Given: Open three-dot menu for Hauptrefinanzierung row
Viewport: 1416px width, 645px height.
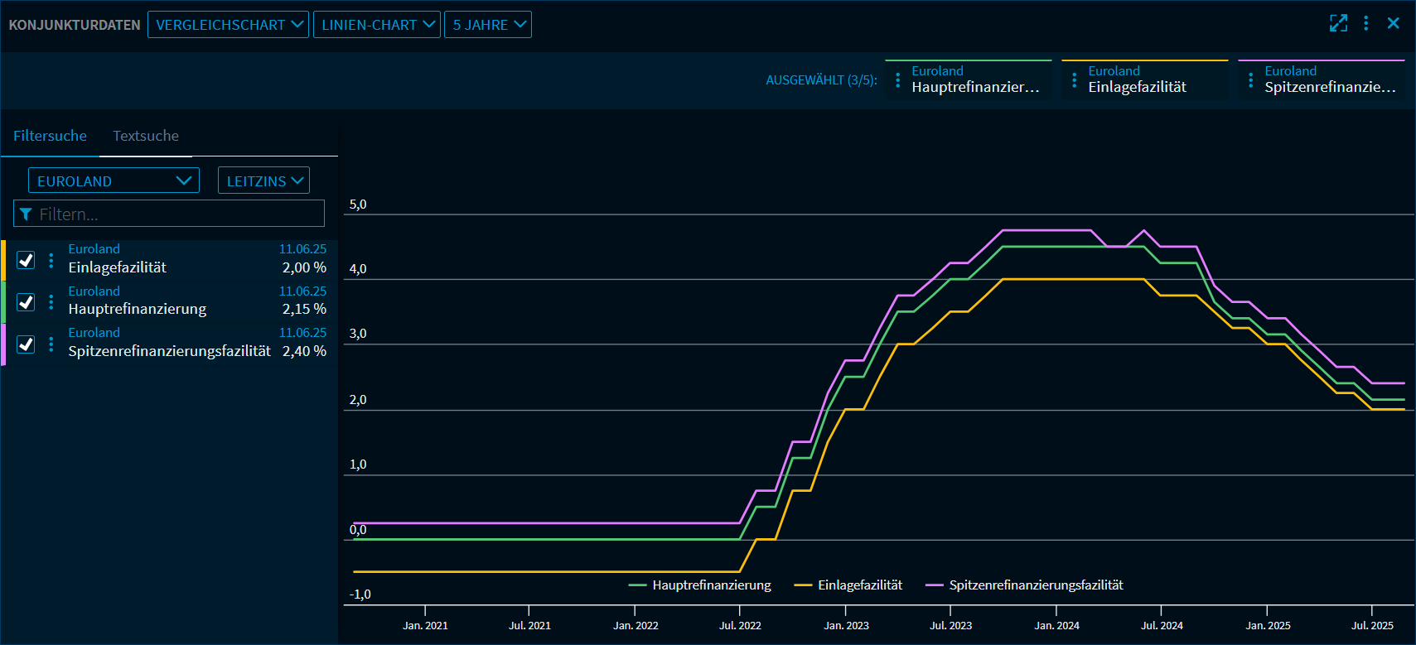Looking at the screenshot, I should [51, 302].
